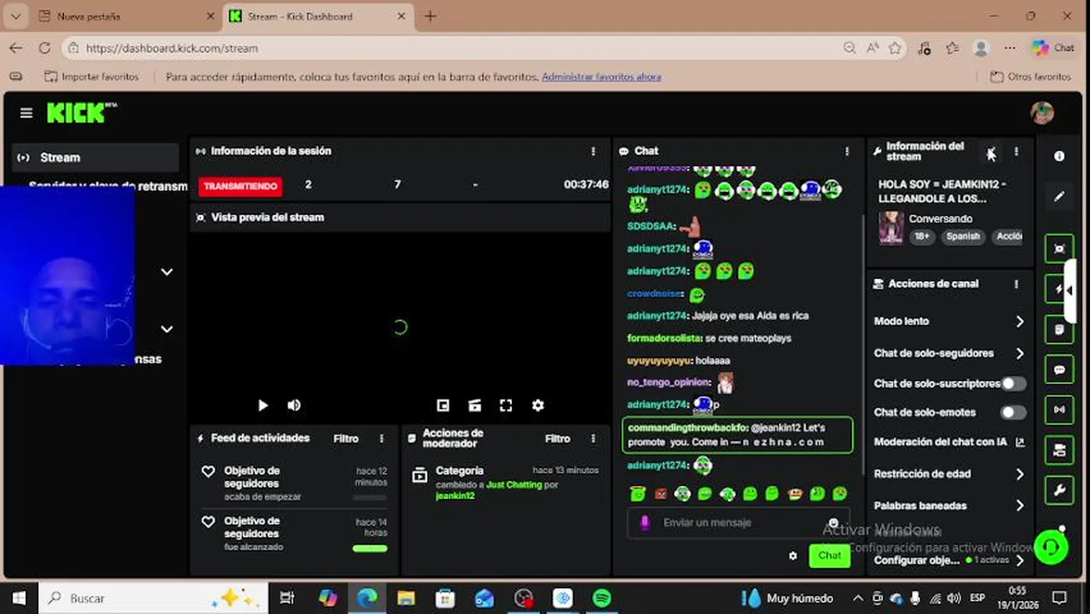This screenshot has height=614, width=1090.
Task: Enable picture-in-picture on stream preview
Action: (x=443, y=406)
